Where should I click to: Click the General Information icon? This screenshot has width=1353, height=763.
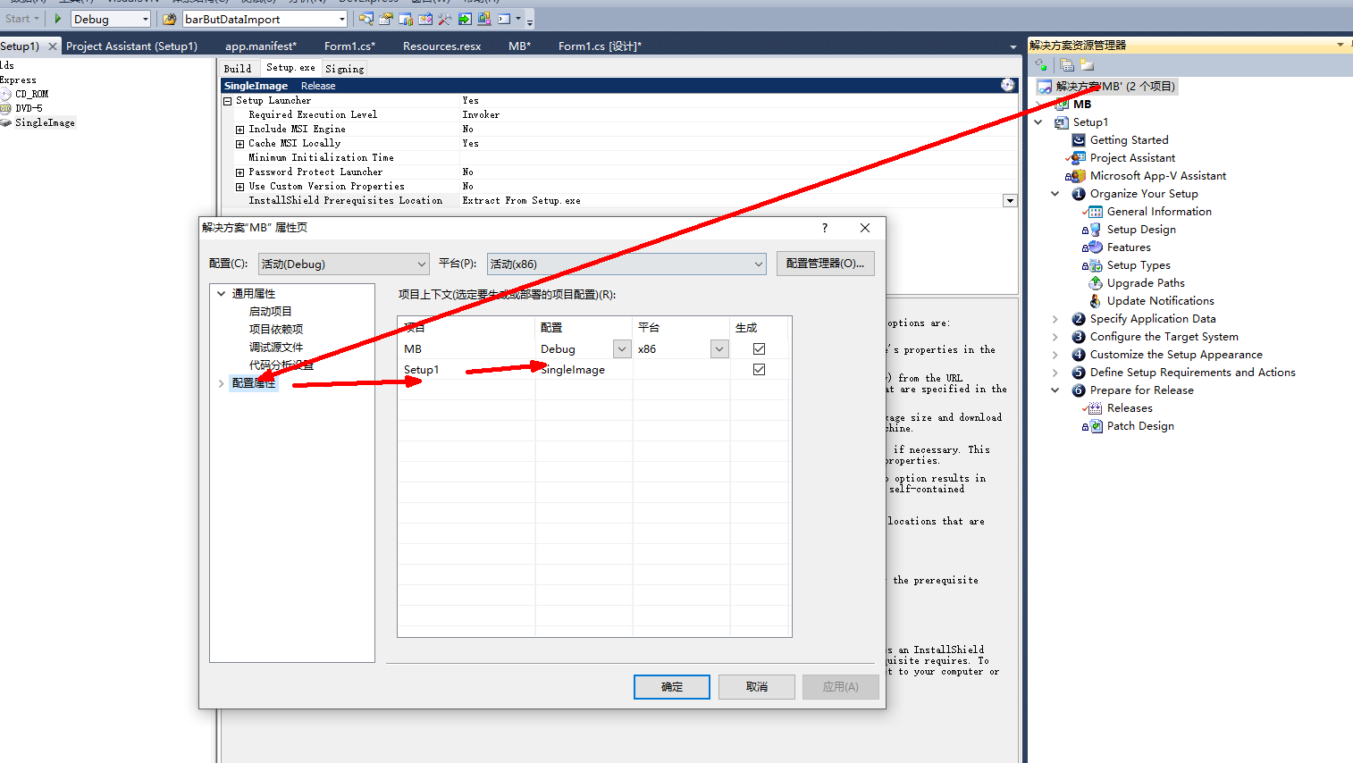tap(1094, 212)
